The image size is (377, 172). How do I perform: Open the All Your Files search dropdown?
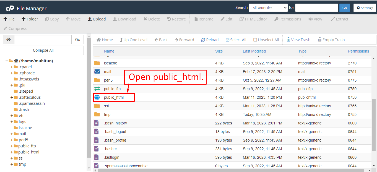pyautogui.click(x=268, y=8)
